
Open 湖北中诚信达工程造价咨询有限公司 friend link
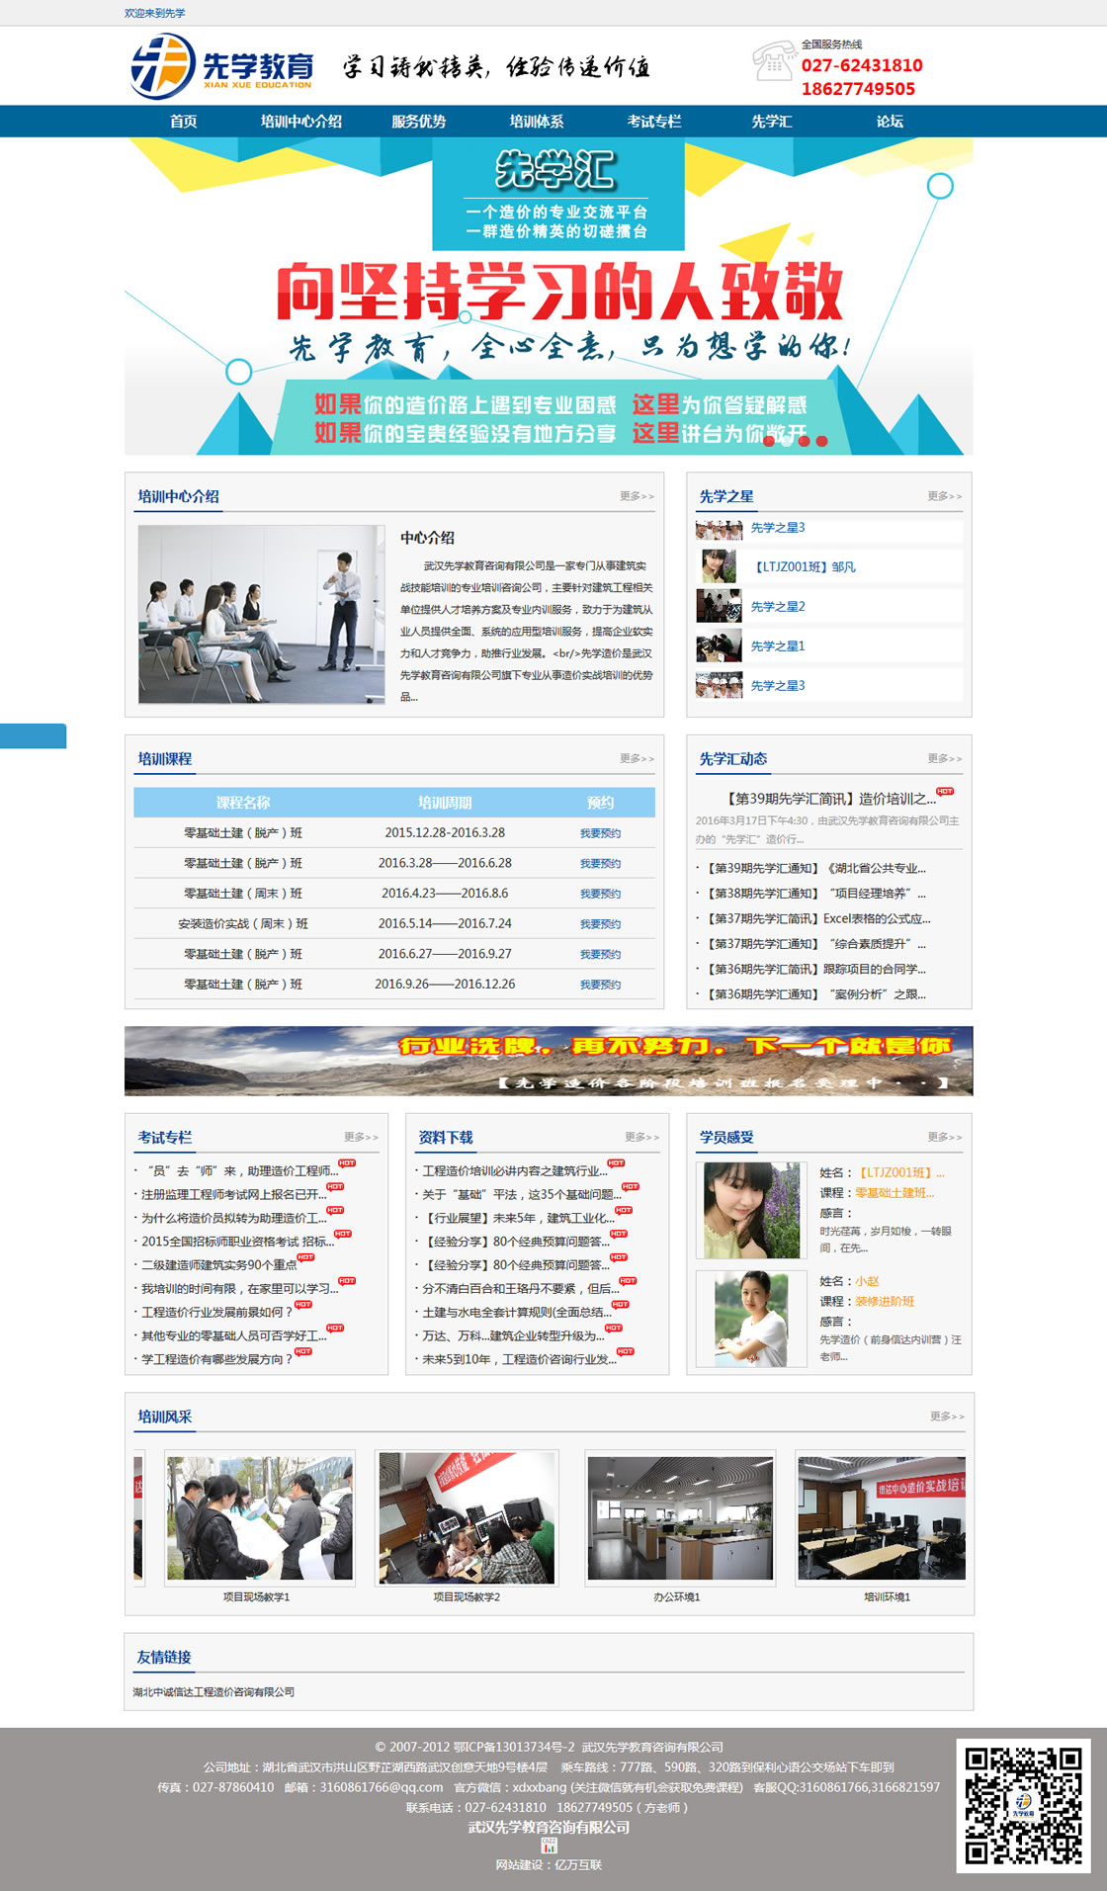[214, 1692]
